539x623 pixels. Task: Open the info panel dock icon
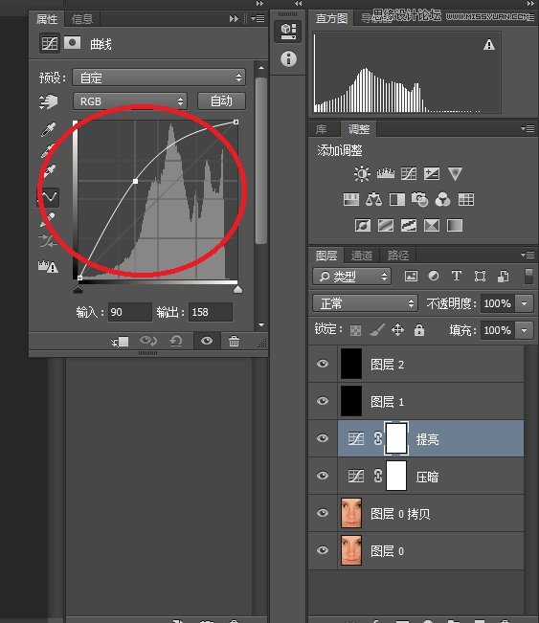(288, 58)
